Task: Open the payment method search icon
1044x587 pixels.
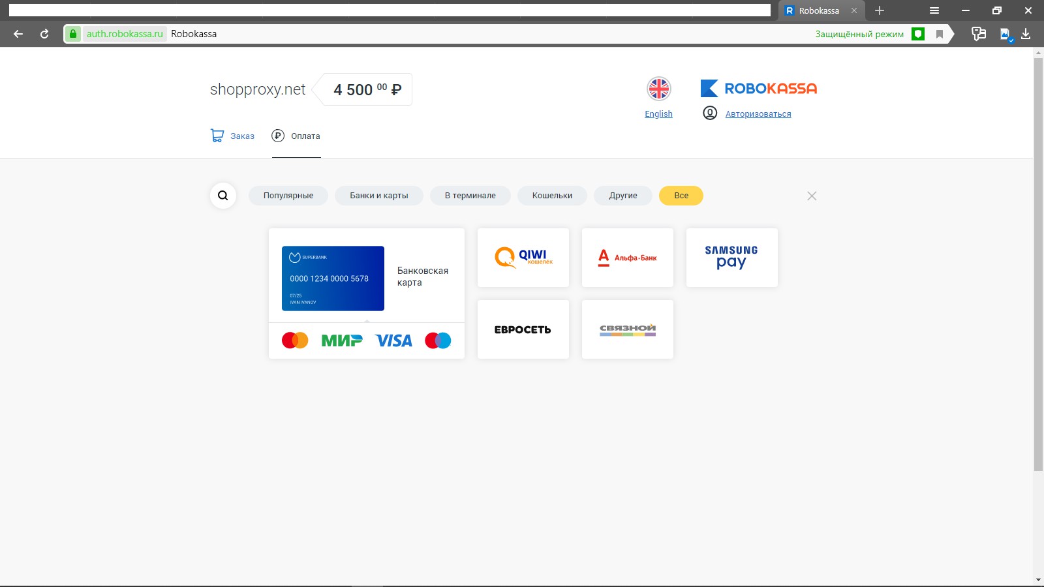Action: (x=223, y=196)
